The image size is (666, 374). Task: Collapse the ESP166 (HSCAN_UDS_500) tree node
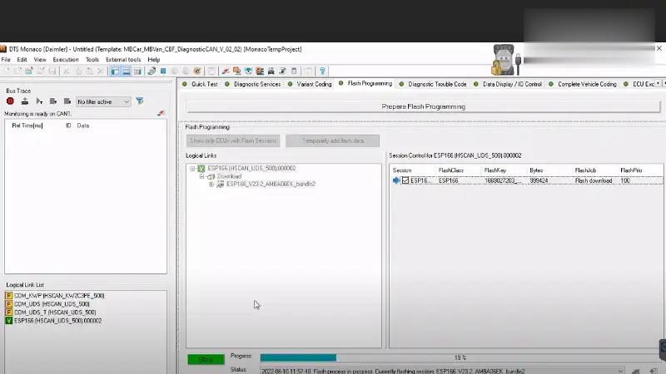click(192, 169)
